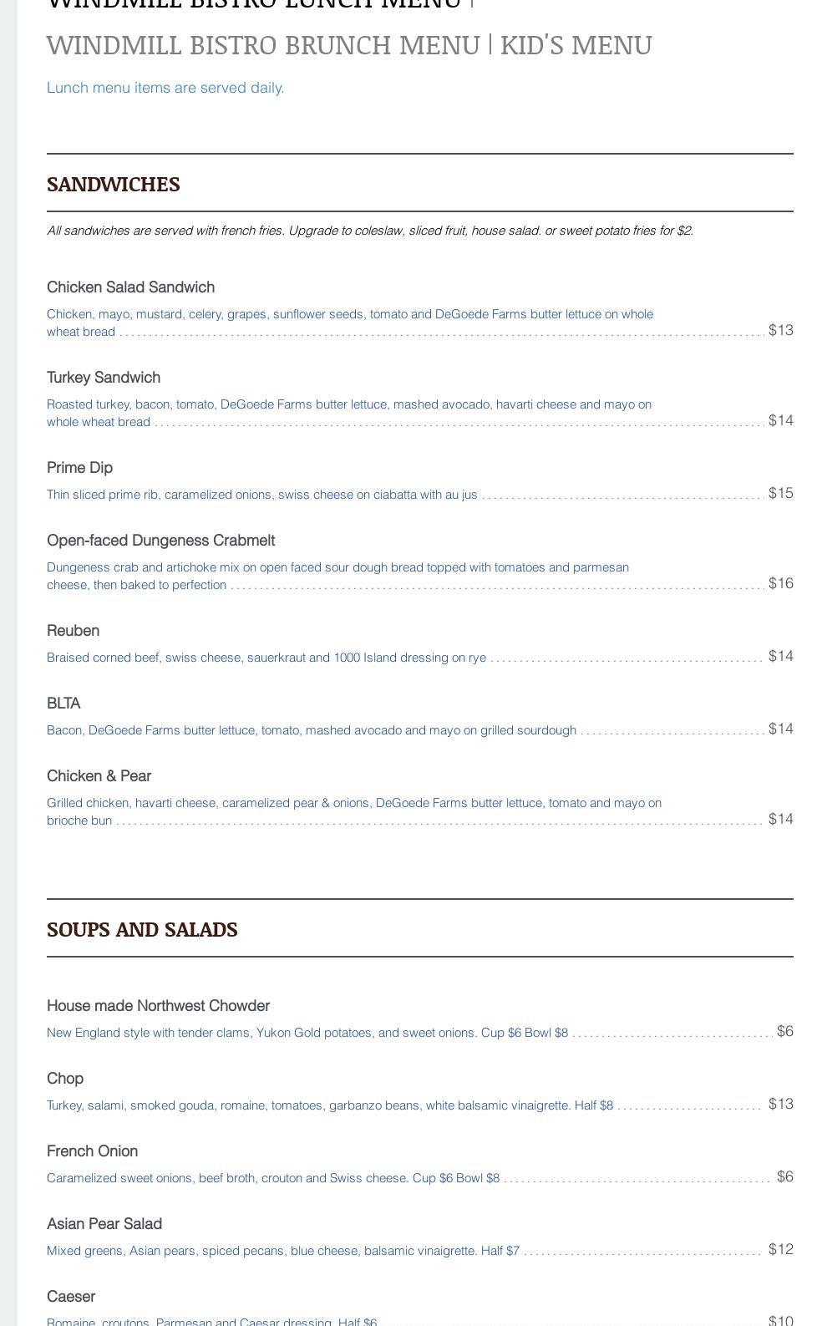The height and width of the screenshot is (1326, 817).
Task: Click the $15 Prime Dip price
Action: (780, 493)
